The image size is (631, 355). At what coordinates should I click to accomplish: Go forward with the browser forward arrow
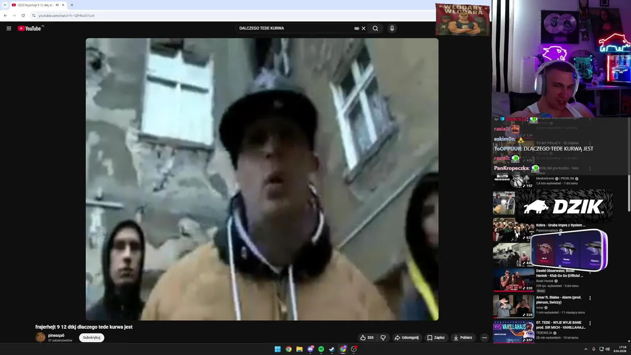coord(14,15)
